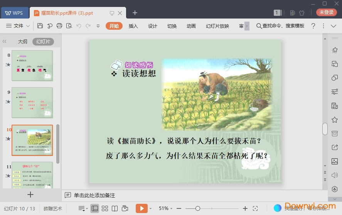Viewport: 342px width, 215px height.
Task: Open properties sliders icon in right sidebar
Action: 335,92
